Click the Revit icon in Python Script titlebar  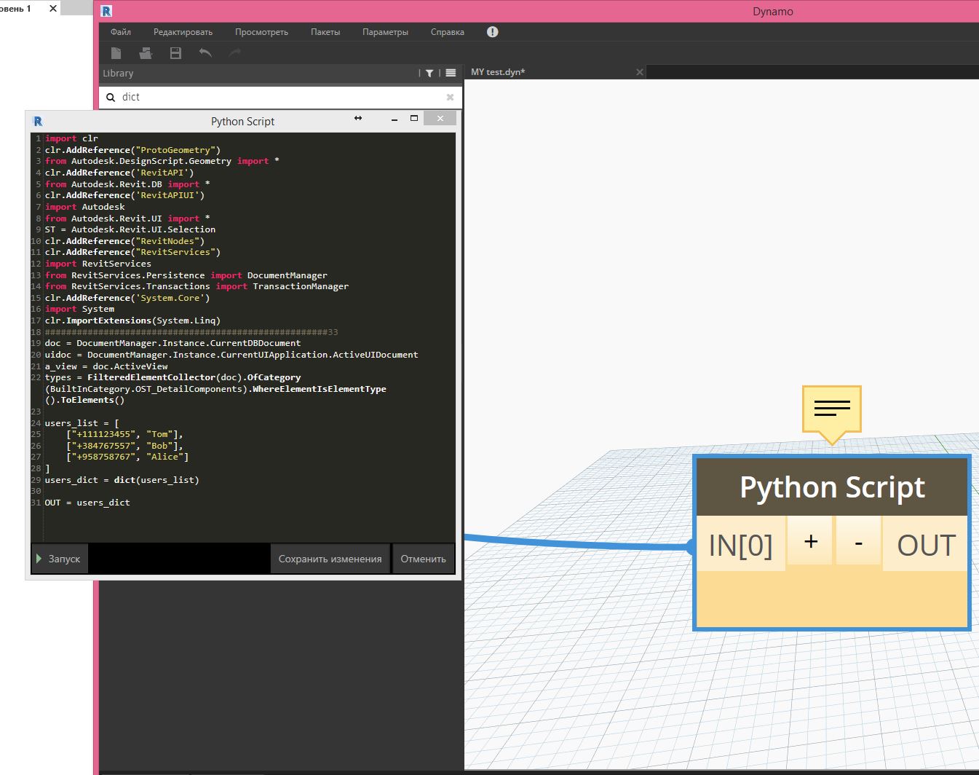point(38,121)
